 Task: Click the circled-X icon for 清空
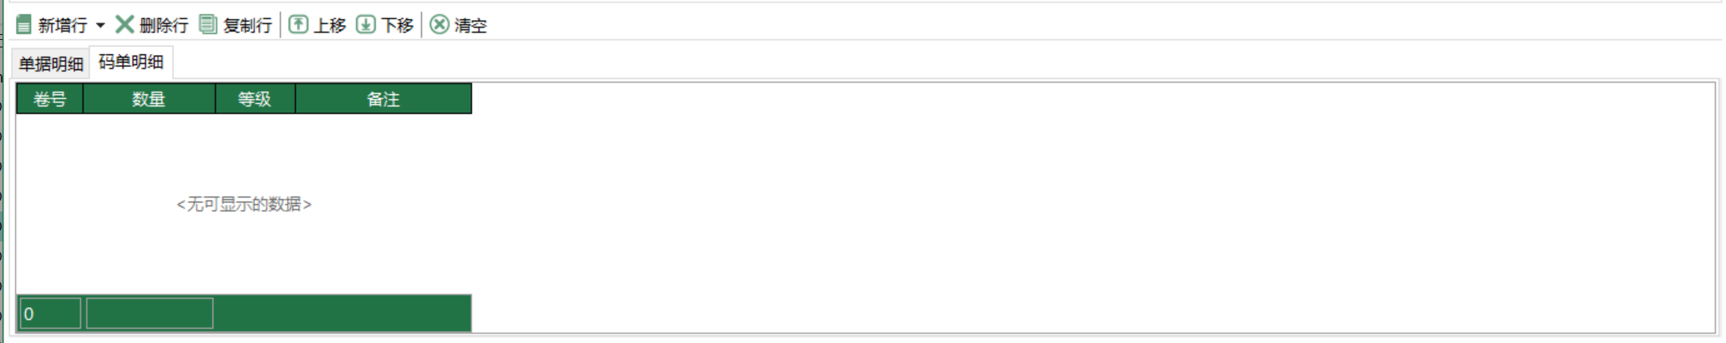tap(440, 25)
